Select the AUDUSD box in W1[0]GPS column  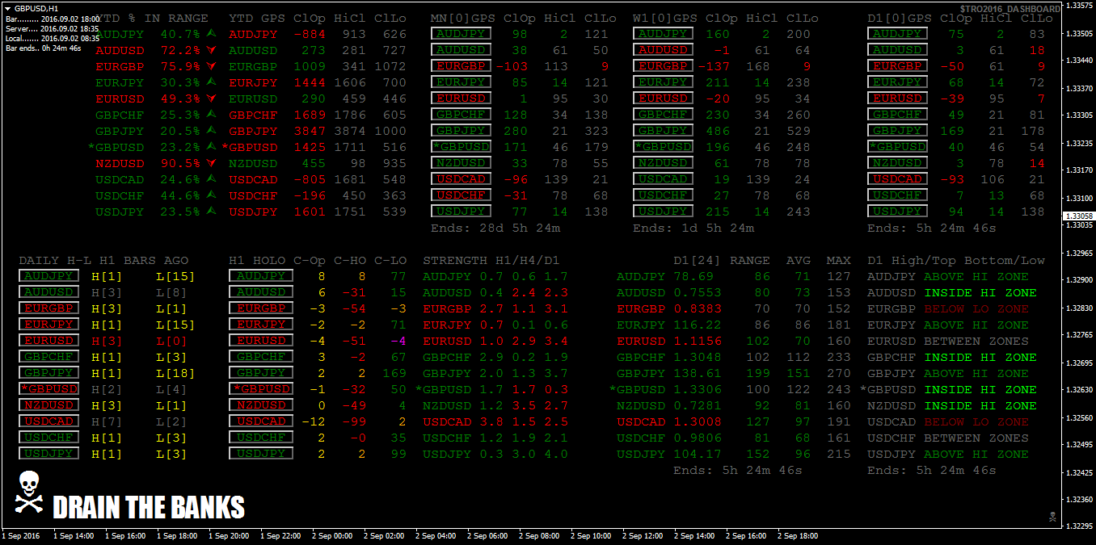coord(663,49)
